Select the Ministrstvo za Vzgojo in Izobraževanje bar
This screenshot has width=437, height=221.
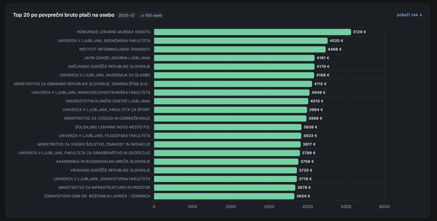pos(230,118)
